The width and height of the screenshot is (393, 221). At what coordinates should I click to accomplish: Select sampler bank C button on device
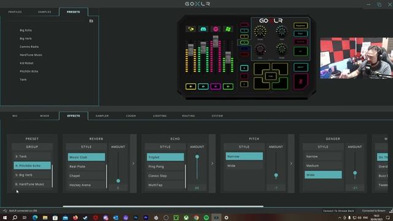(244, 84)
